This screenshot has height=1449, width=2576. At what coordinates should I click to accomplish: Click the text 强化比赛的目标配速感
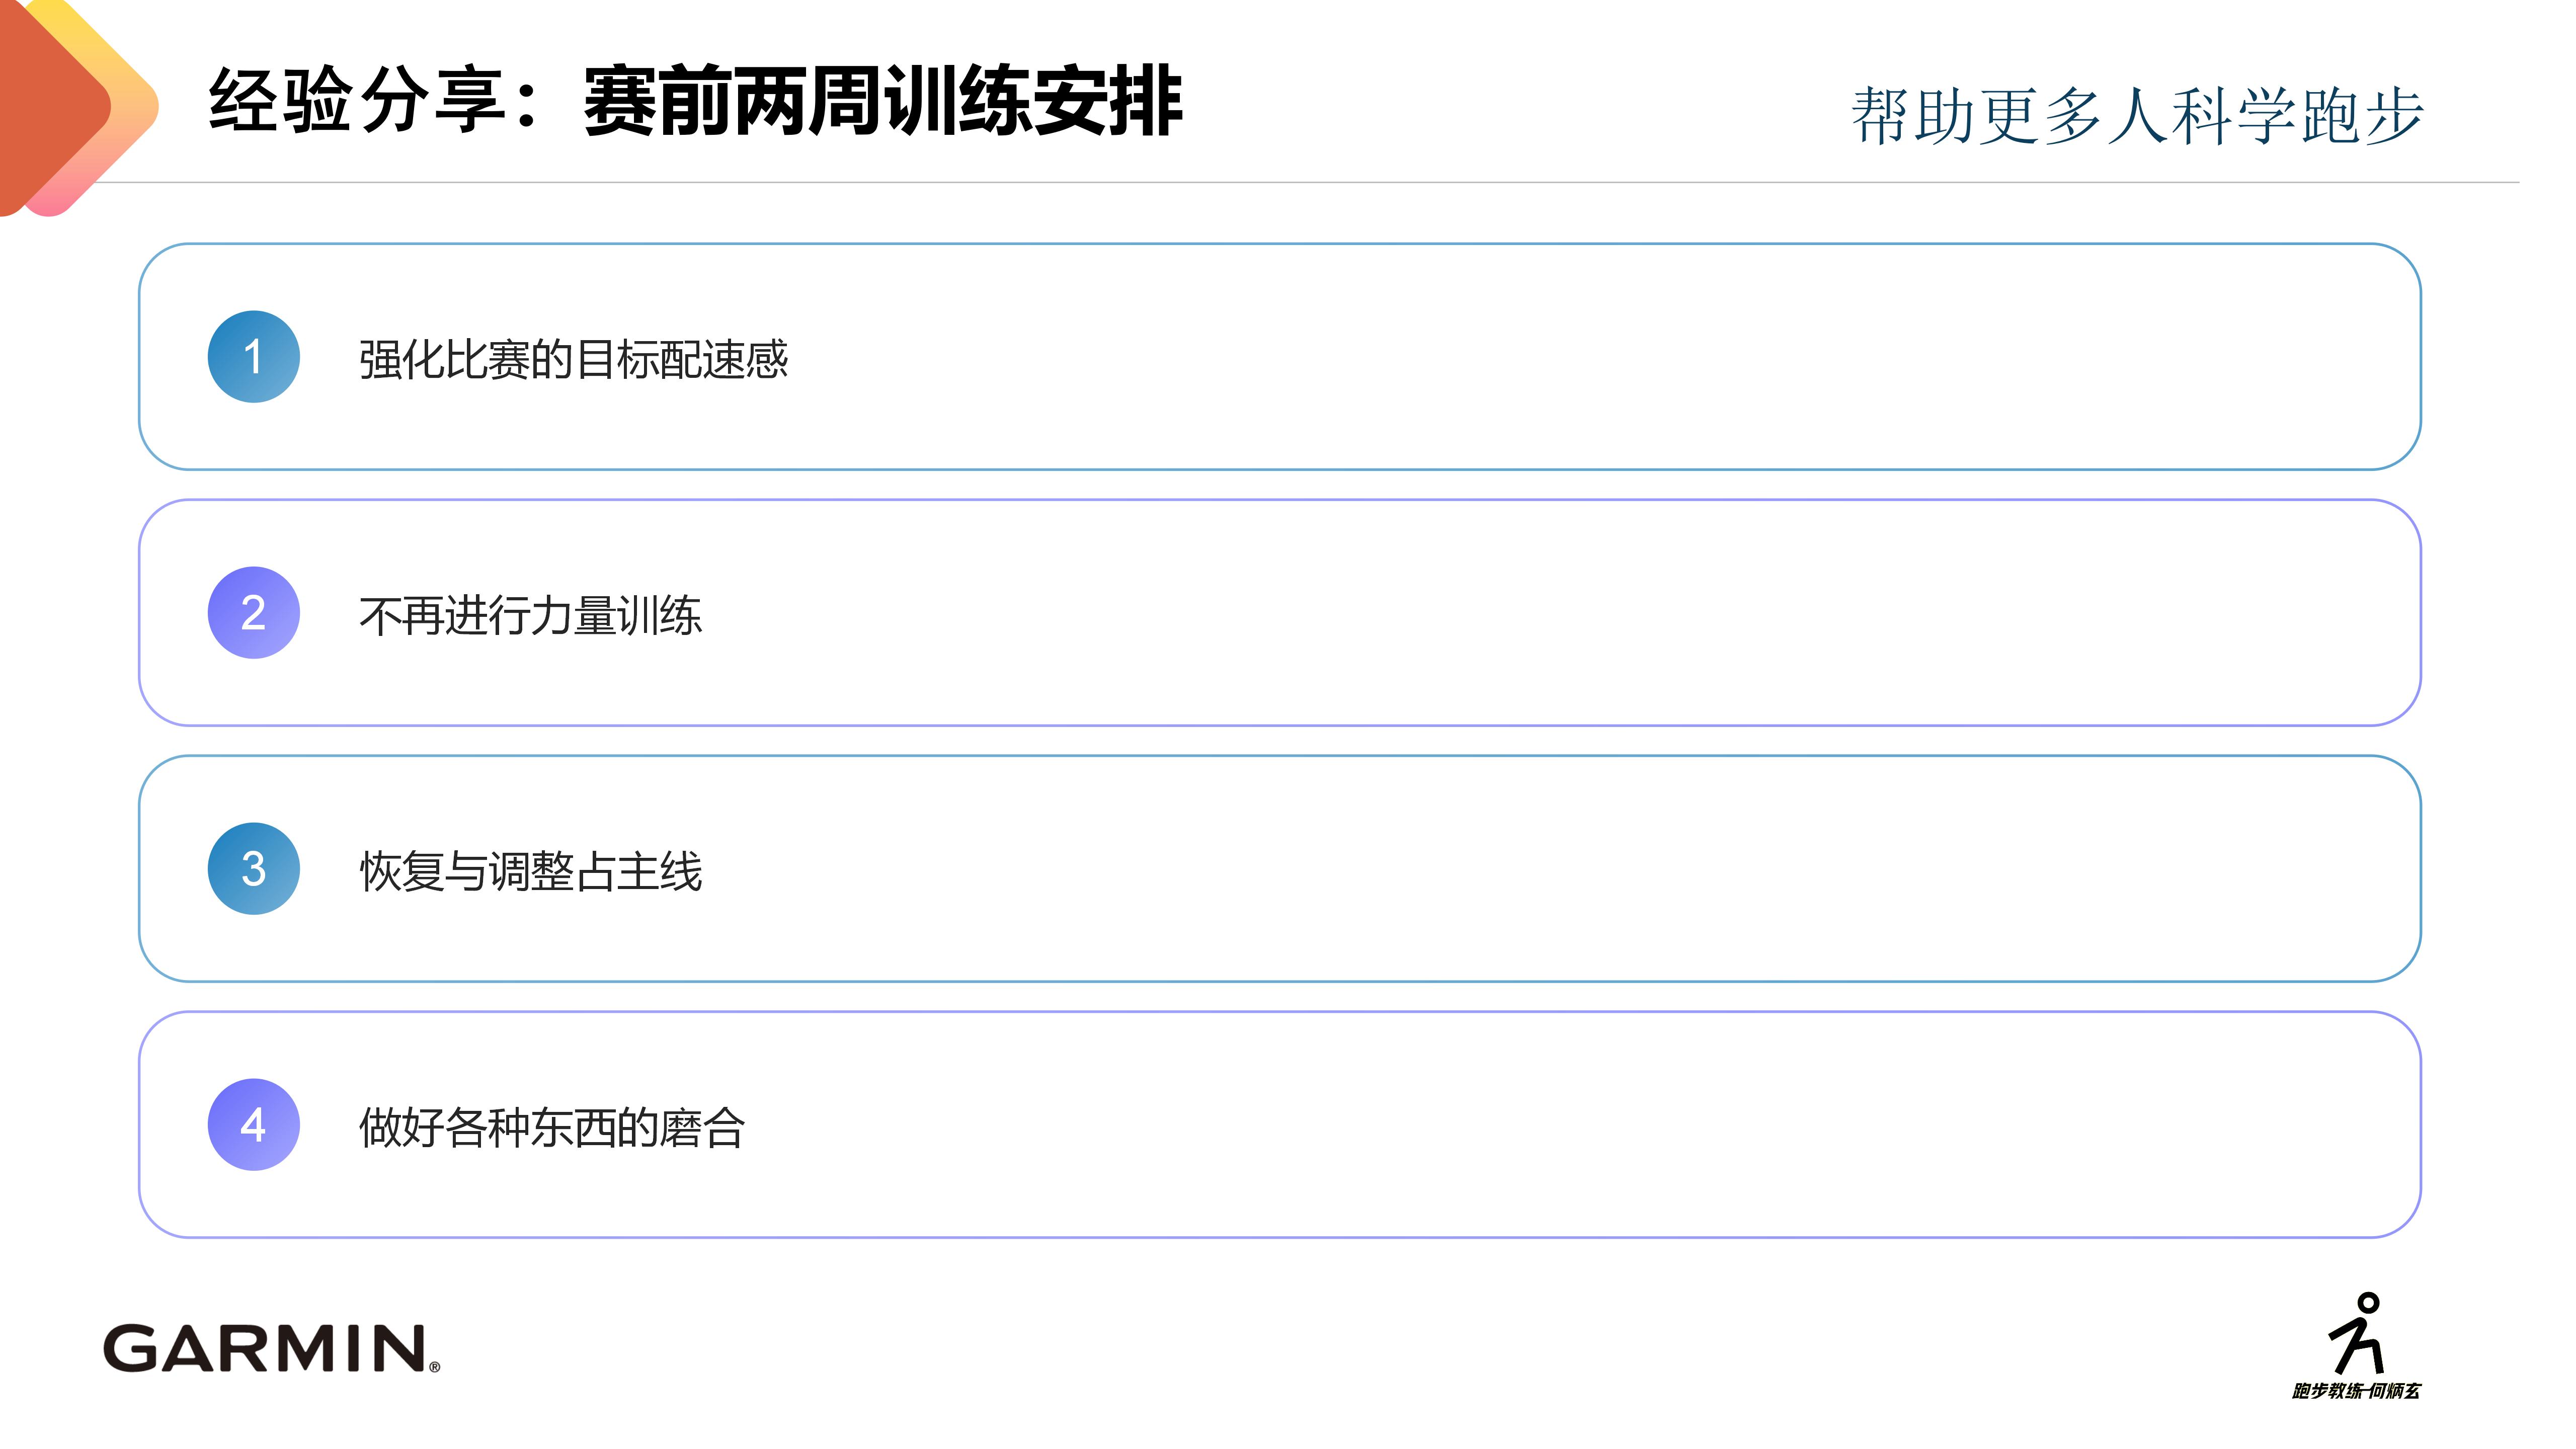573,360
